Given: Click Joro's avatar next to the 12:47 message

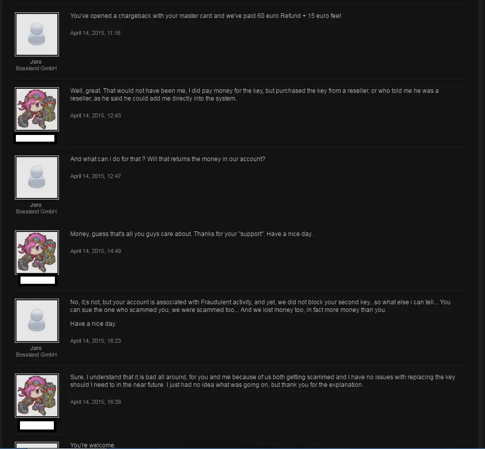Looking at the screenshot, I should [x=37, y=178].
